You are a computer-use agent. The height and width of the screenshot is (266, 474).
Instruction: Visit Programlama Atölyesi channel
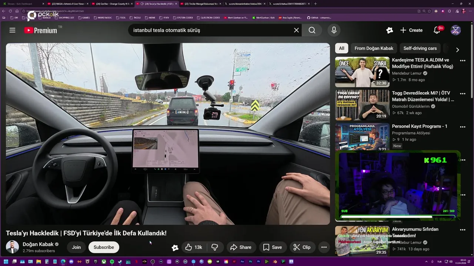(411, 133)
